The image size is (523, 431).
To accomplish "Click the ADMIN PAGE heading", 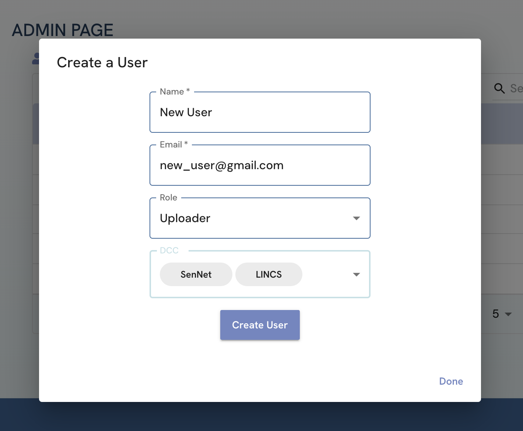I will click(63, 30).
